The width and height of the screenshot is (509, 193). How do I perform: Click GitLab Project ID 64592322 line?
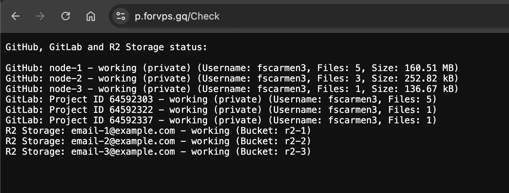221,110
